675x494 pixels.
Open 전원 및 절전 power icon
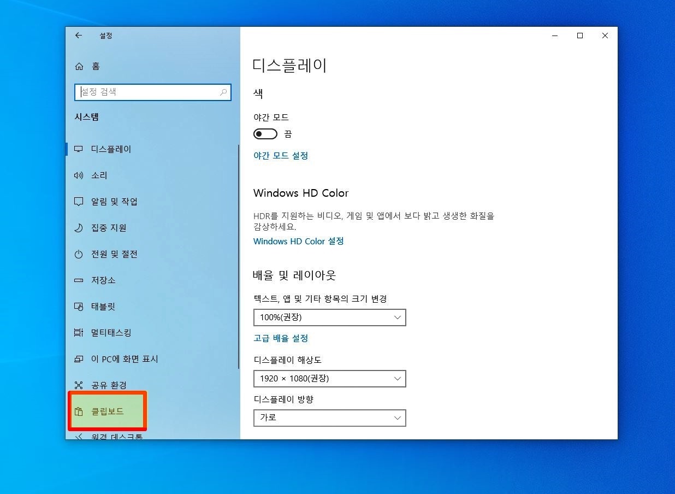pyautogui.click(x=79, y=254)
